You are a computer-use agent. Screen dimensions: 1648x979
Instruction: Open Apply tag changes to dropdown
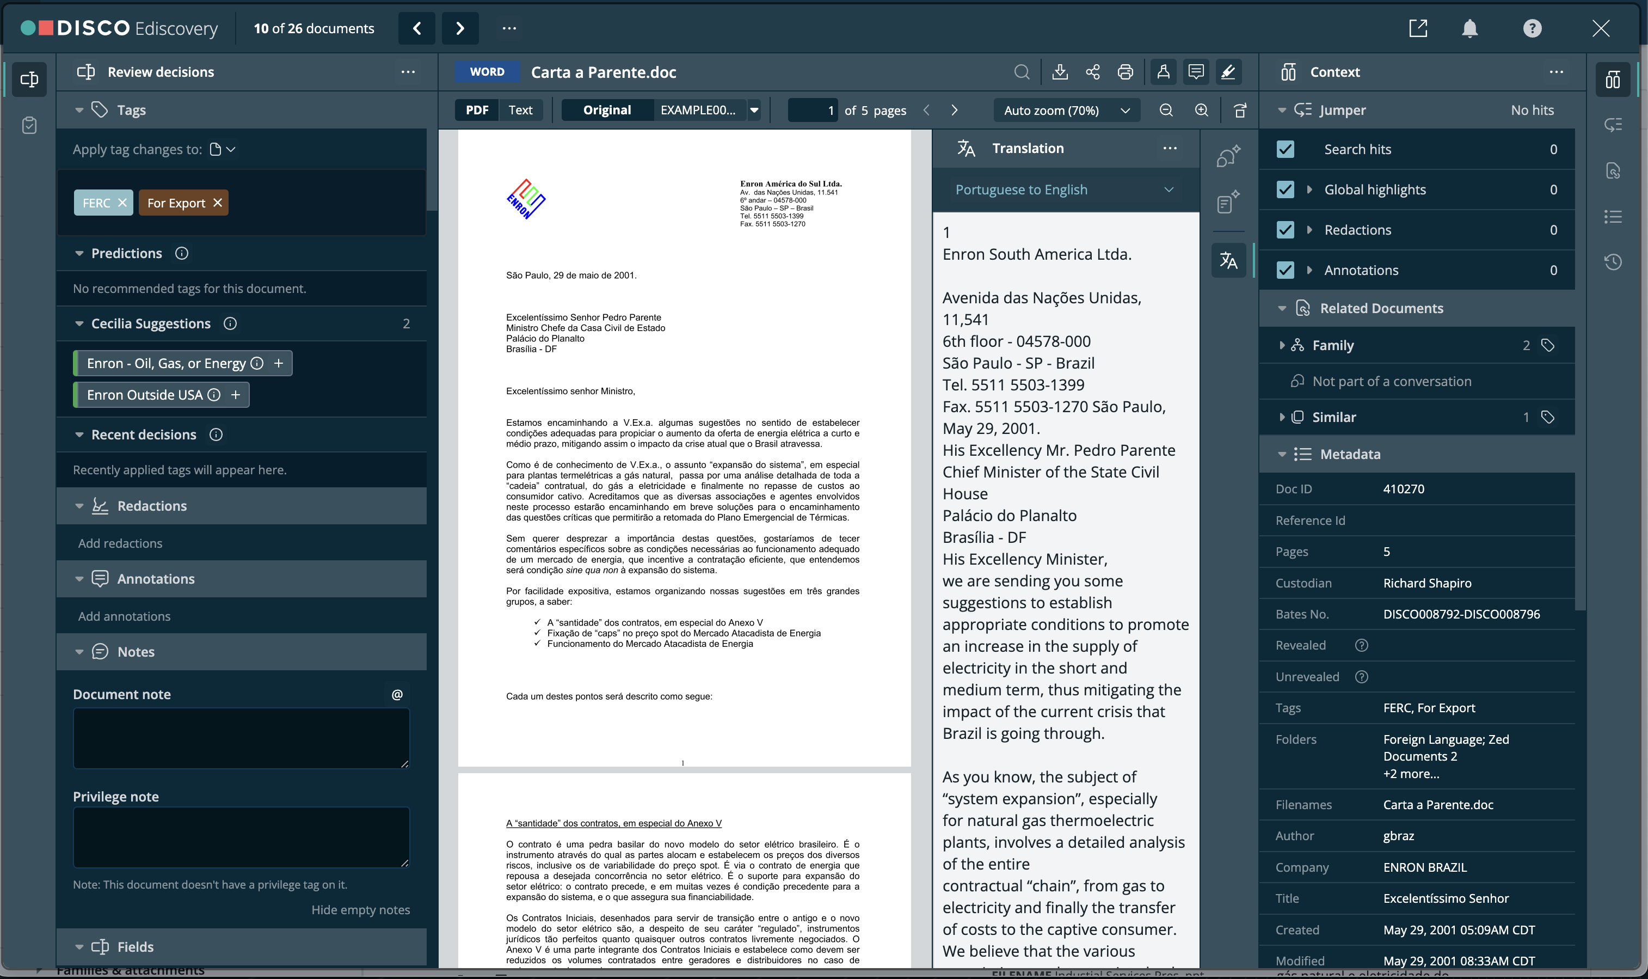pos(222,149)
